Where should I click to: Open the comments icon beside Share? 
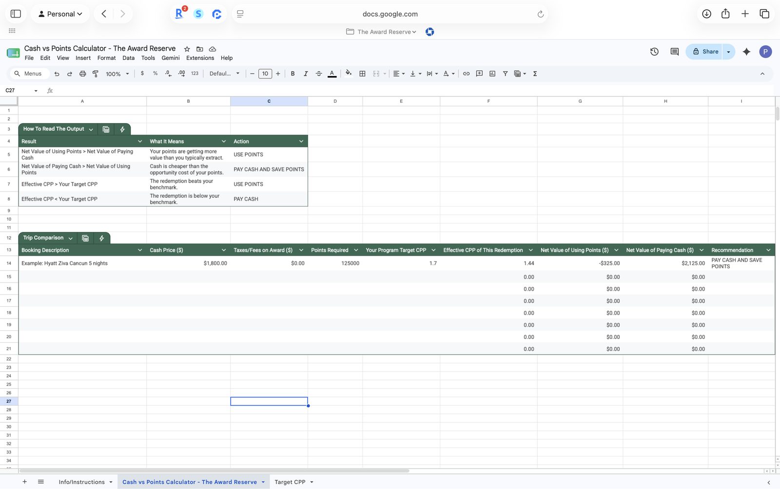coord(674,52)
